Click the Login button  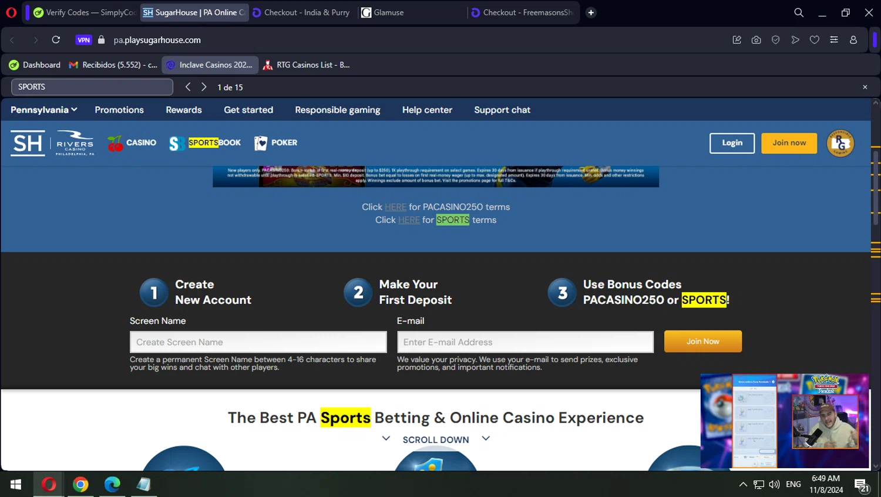(x=732, y=143)
